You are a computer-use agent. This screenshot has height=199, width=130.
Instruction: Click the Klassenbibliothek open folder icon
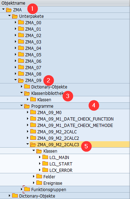(x=27, y=93)
